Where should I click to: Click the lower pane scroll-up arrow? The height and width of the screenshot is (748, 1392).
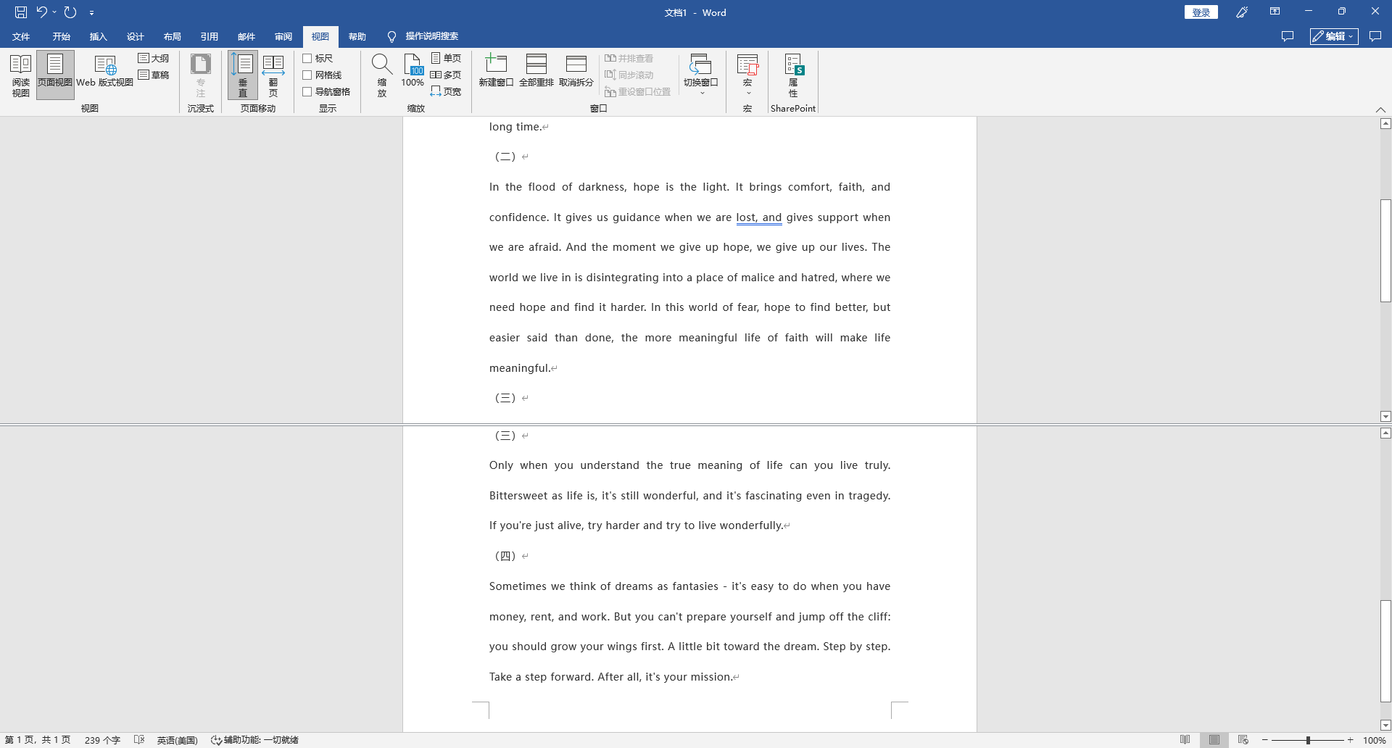coord(1385,433)
